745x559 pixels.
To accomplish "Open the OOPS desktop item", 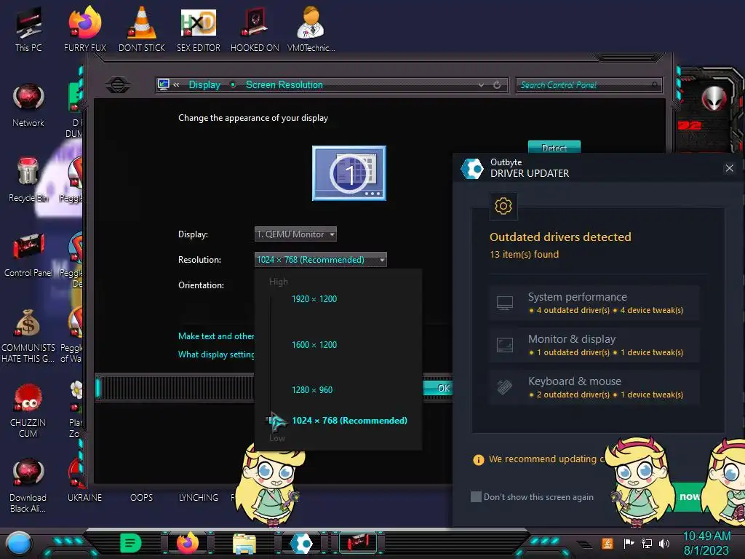I will coord(142,497).
